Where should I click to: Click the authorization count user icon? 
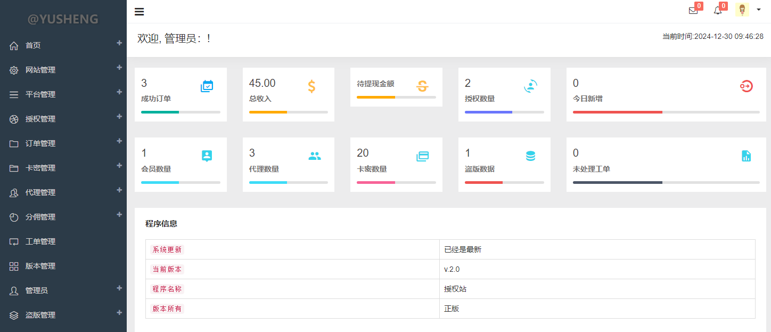pos(530,86)
